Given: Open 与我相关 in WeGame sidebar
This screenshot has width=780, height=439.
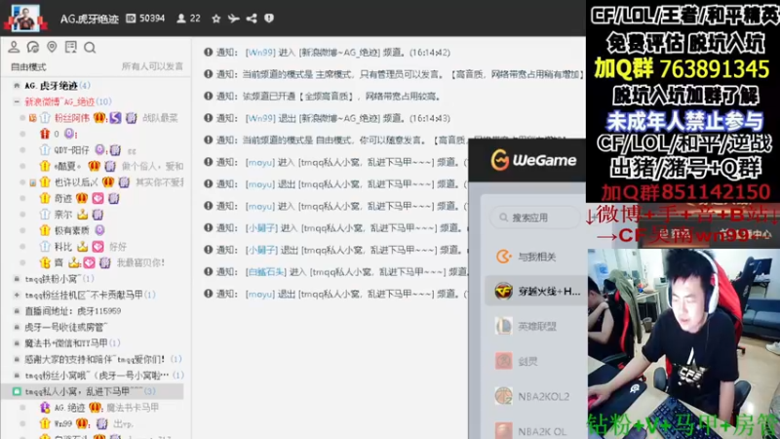Looking at the screenshot, I should pos(535,257).
